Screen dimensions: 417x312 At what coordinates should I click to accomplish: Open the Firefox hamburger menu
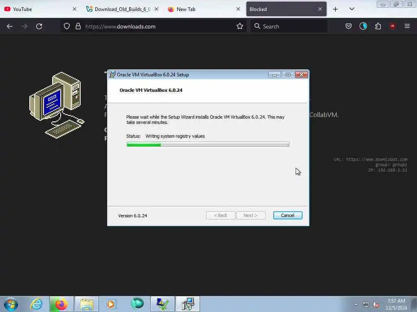point(407,26)
